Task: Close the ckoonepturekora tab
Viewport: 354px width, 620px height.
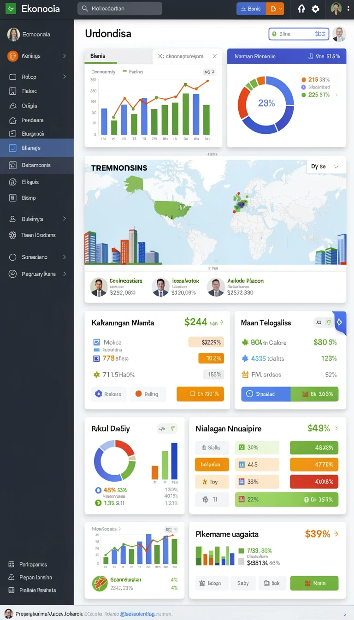Action: point(214,56)
